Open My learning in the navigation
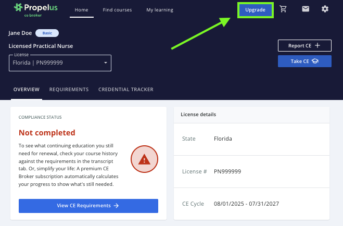The height and width of the screenshot is (226, 343). click(160, 10)
